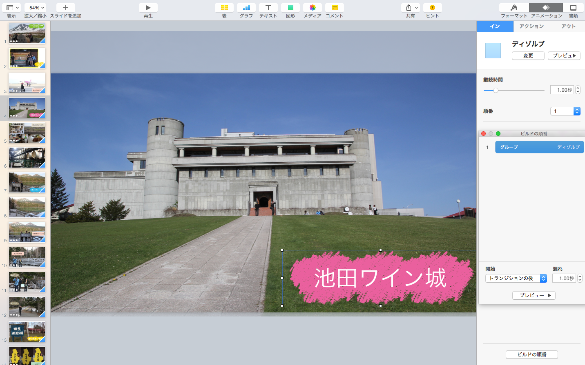Add a new slide with the plus icon
Image resolution: width=585 pixels, height=365 pixels.
65,8
